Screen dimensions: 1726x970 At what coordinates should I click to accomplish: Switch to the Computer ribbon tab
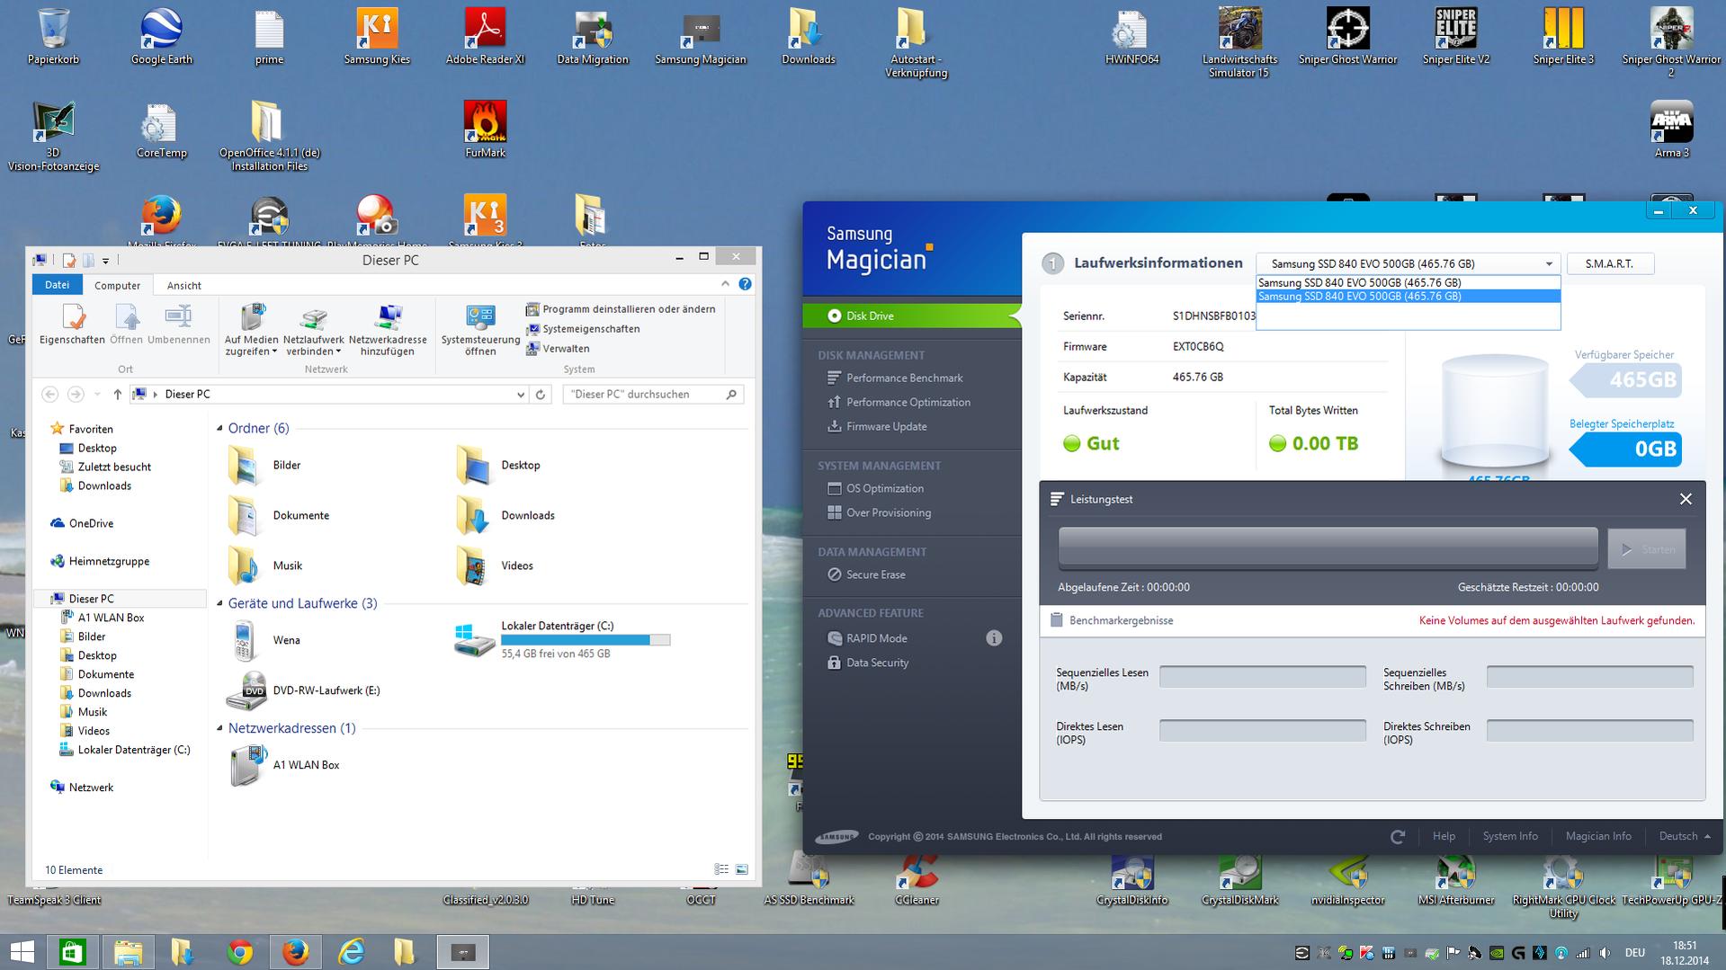pos(118,285)
